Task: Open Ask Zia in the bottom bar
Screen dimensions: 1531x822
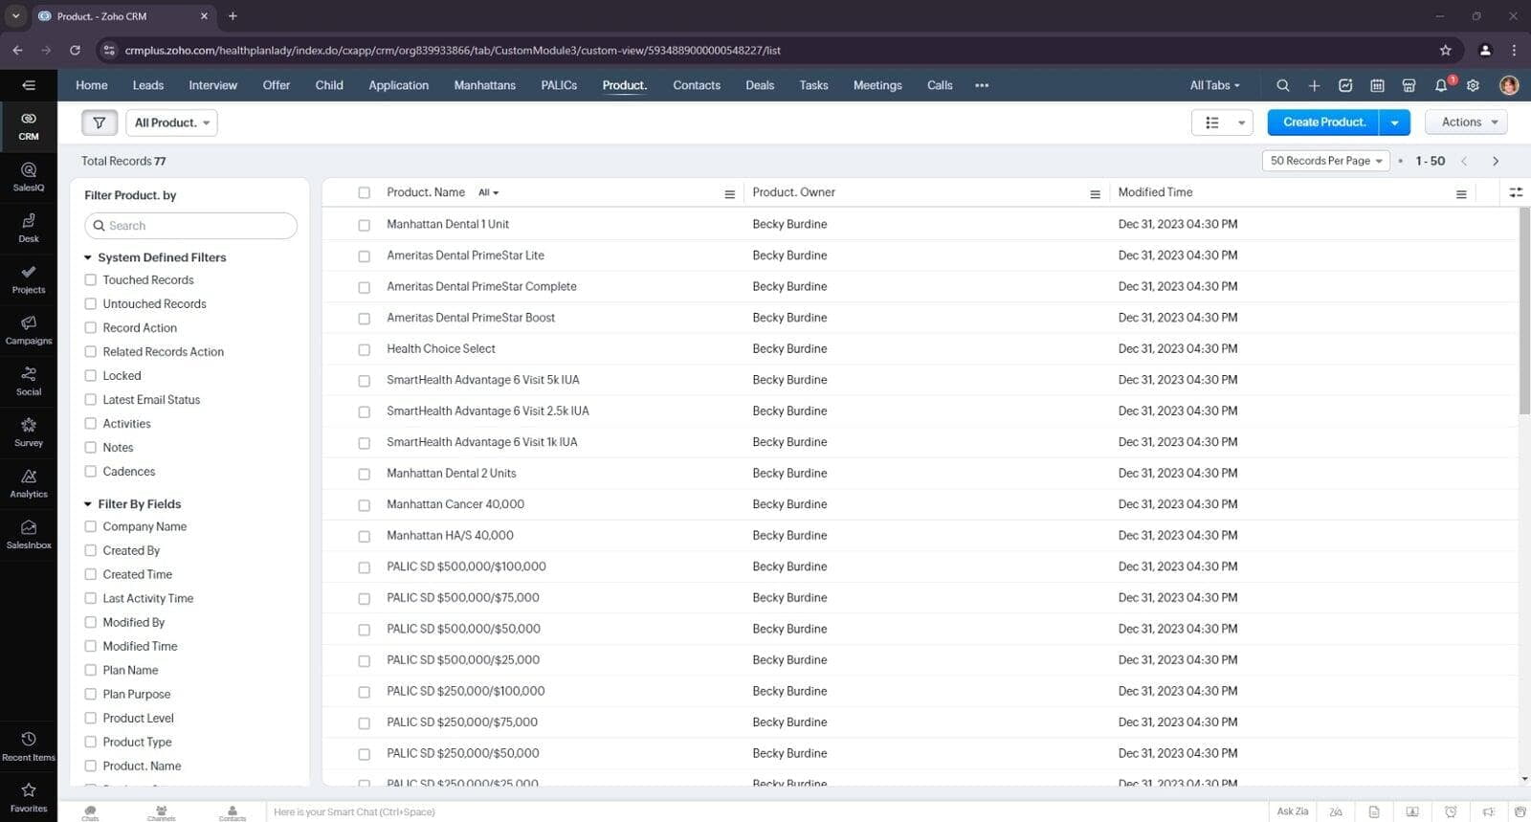Action: coord(1293,811)
